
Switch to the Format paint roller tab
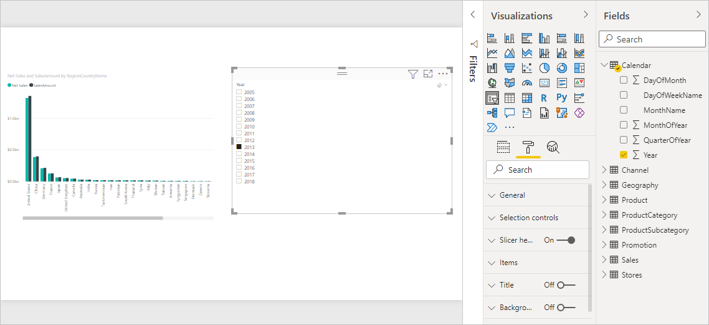528,147
